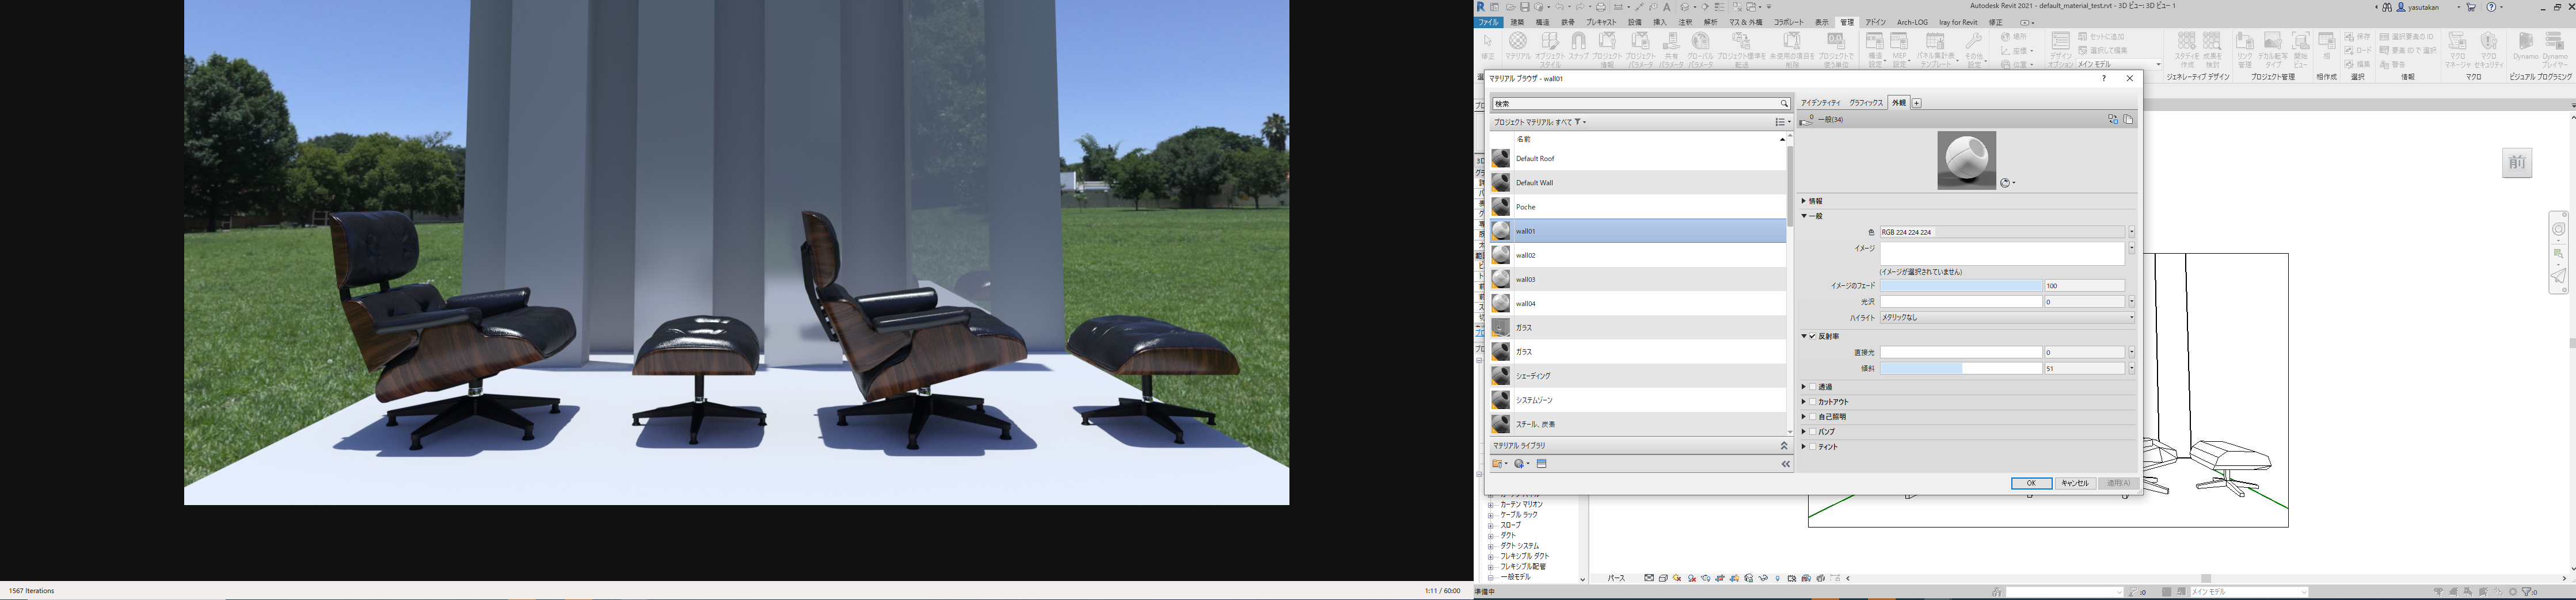Image resolution: width=2576 pixels, height=600 pixels.
Task: Click the show/hide library panel chevrons
Action: coord(1785,464)
